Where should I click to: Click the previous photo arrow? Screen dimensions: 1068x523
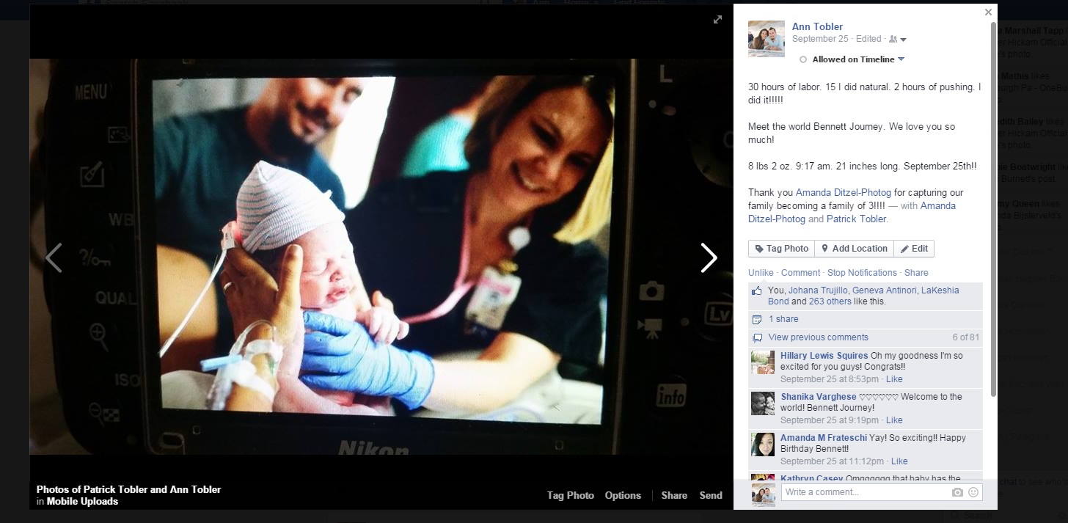coord(54,257)
